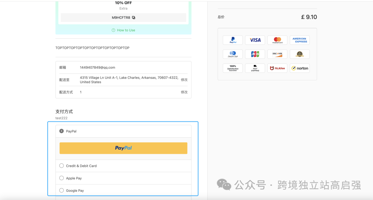The image size is (373, 200).
Task: Click the test222 payment note
Action: coord(61,118)
